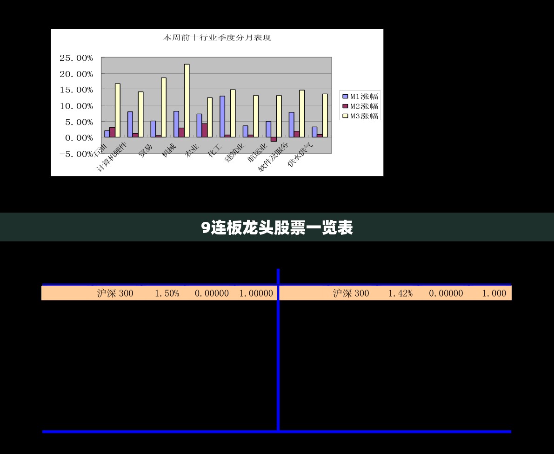Image resolution: width=554 pixels, height=454 pixels.
Task: Select the M2涨幅 legend color swatch
Action: click(345, 106)
